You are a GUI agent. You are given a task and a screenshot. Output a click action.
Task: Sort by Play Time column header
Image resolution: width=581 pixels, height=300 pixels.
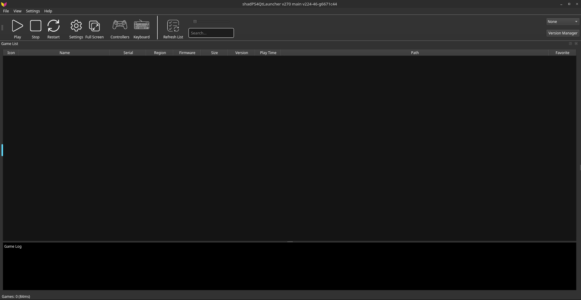[x=268, y=53]
